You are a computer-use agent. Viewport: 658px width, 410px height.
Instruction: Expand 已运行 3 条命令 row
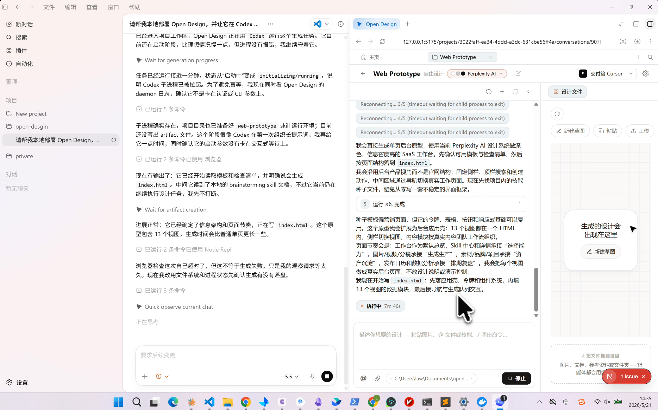pyautogui.click(x=161, y=290)
